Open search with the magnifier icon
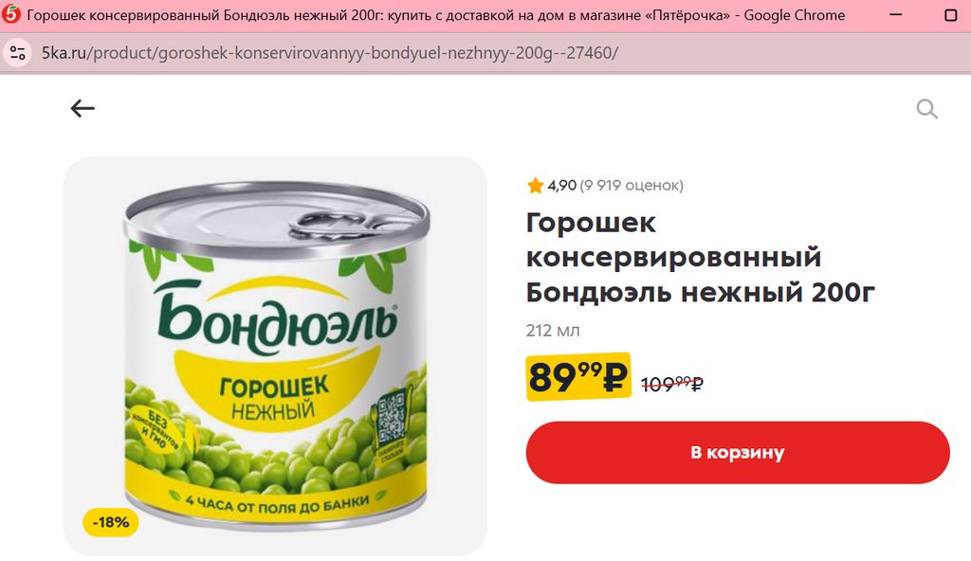Screen dimensions: 971x561 [x=927, y=109]
